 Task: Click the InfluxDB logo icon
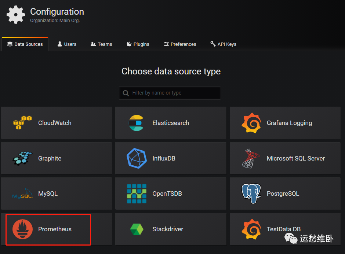137,158
